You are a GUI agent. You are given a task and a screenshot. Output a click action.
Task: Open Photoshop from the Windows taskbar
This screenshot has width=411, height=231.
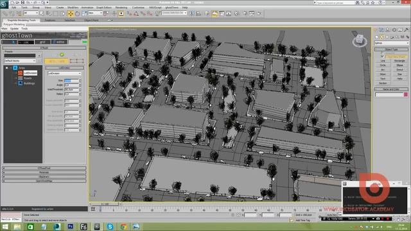tap(70, 227)
